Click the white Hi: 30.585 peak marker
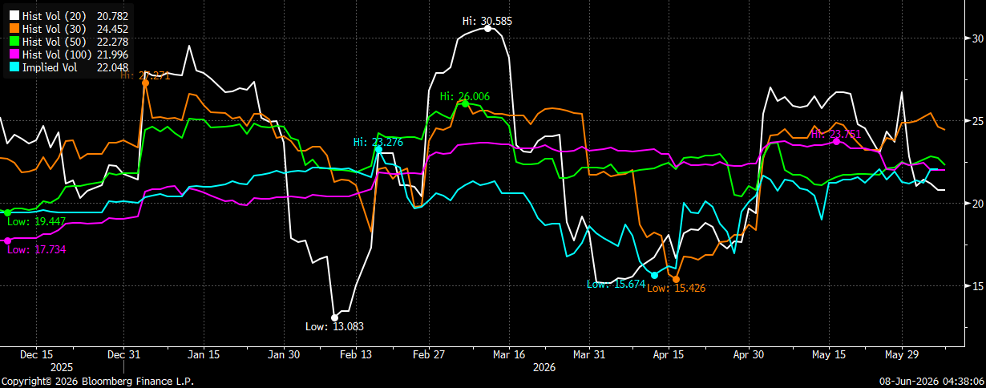The height and width of the screenshot is (388, 986). [x=488, y=28]
